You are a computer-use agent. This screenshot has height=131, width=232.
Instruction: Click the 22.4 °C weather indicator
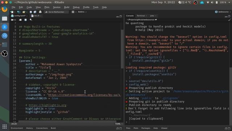185,3
